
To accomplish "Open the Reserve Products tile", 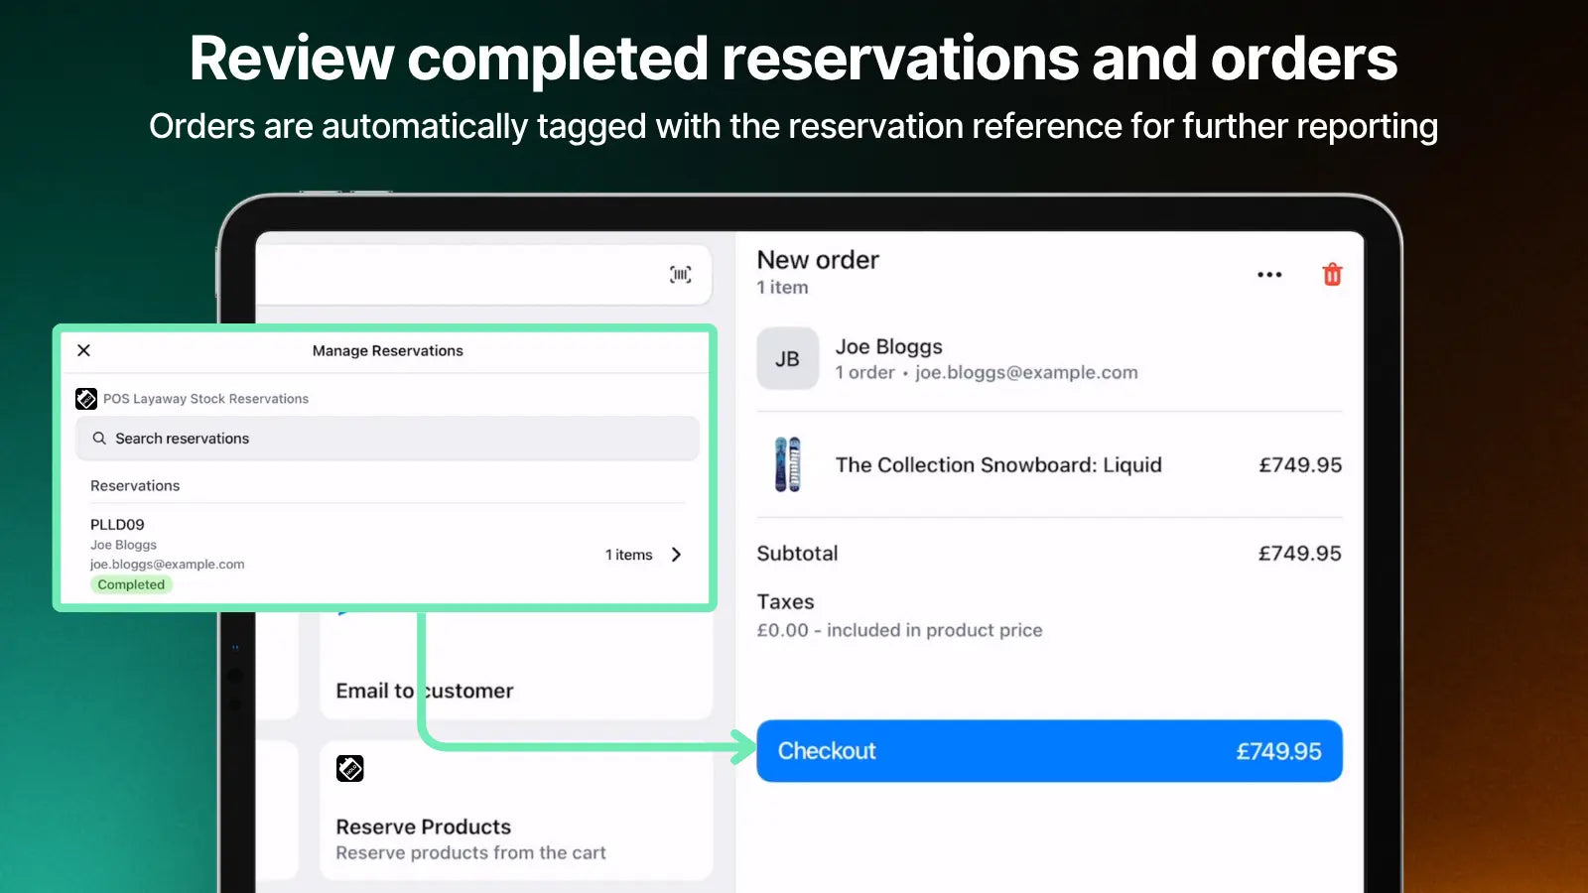I will point(516,829).
